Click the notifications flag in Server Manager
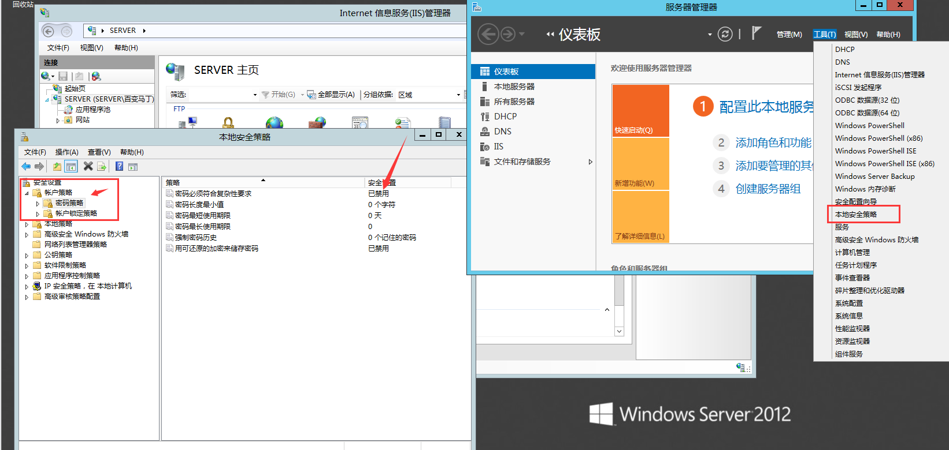This screenshot has height=450, width=949. (x=756, y=33)
